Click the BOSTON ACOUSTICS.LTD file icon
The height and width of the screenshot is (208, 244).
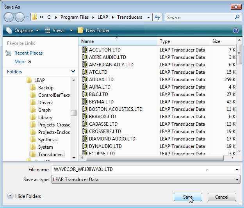click(x=85, y=109)
